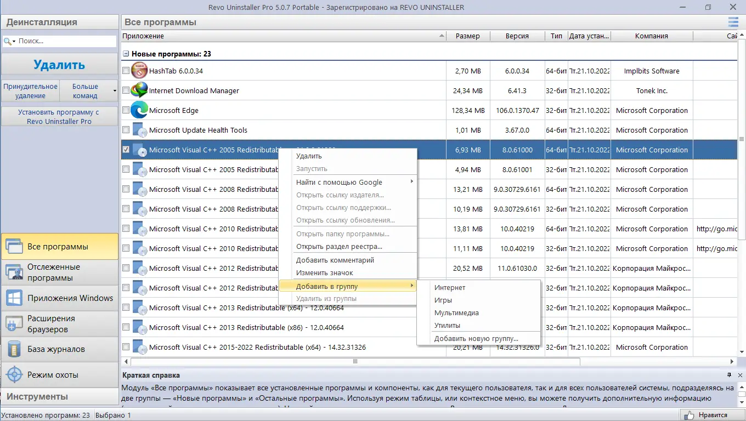Open the hamburger view menu icon
The image size is (746, 421).
(733, 22)
